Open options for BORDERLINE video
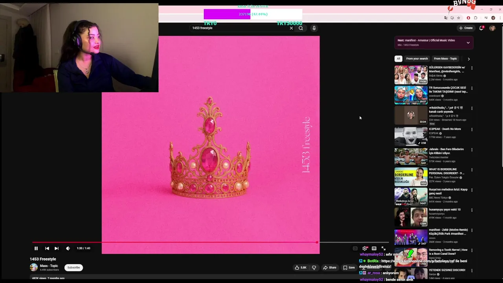This screenshot has height=283, width=503. pos(472,170)
